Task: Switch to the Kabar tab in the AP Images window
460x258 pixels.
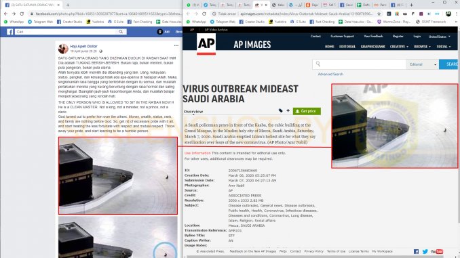Action: [277, 5]
